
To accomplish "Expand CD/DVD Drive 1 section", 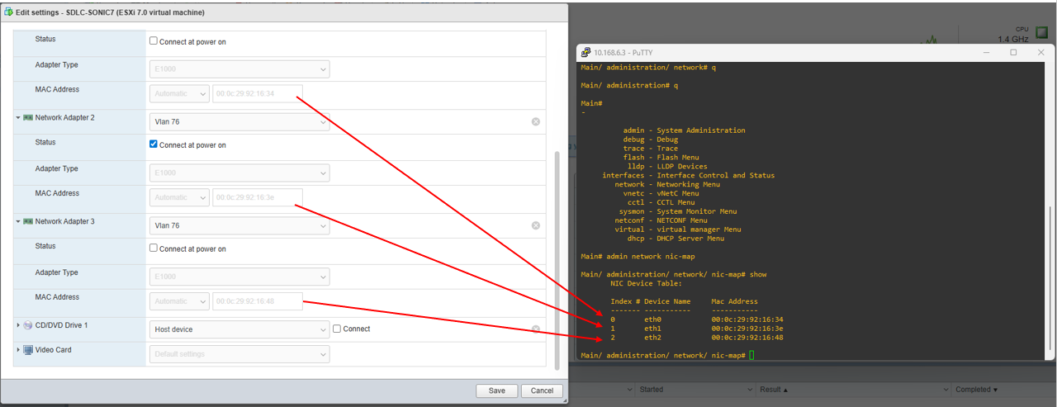I will click(18, 326).
